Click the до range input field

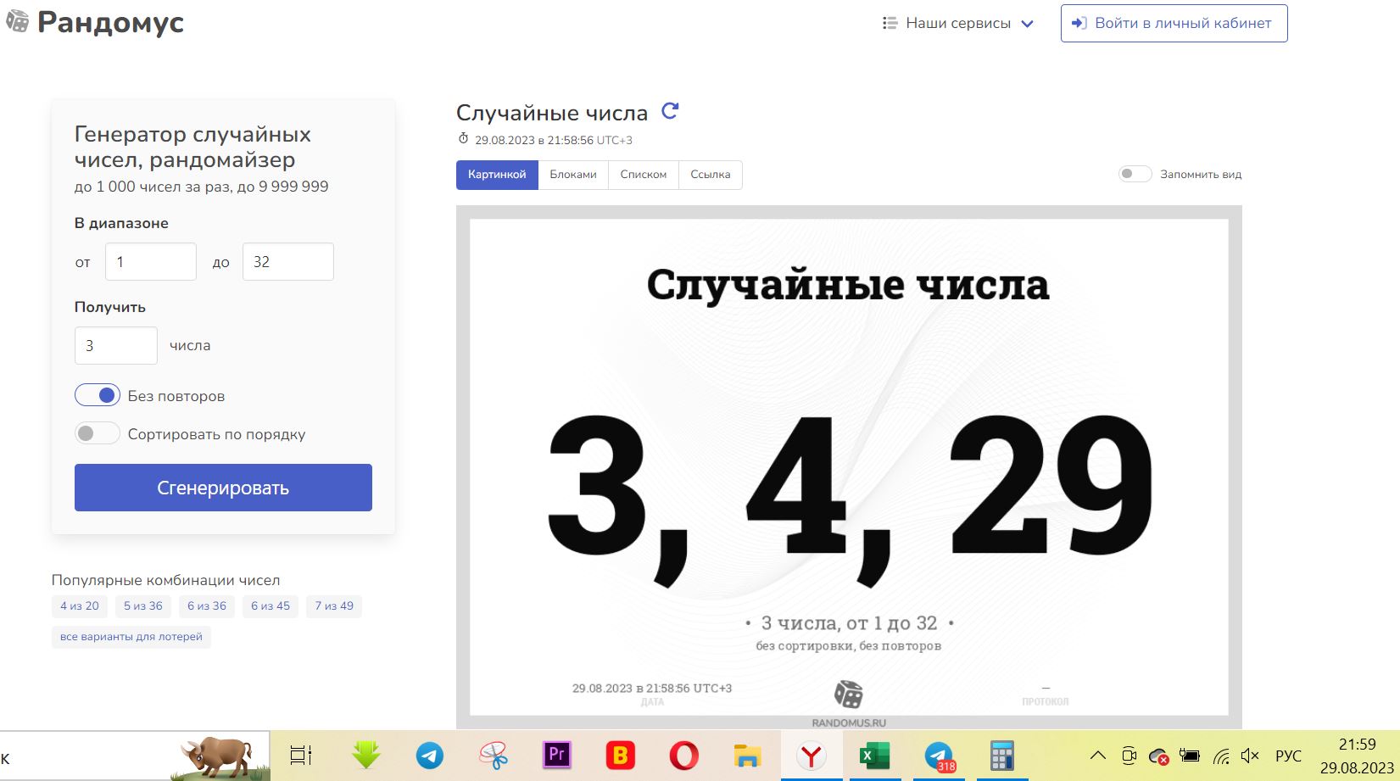(x=288, y=262)
